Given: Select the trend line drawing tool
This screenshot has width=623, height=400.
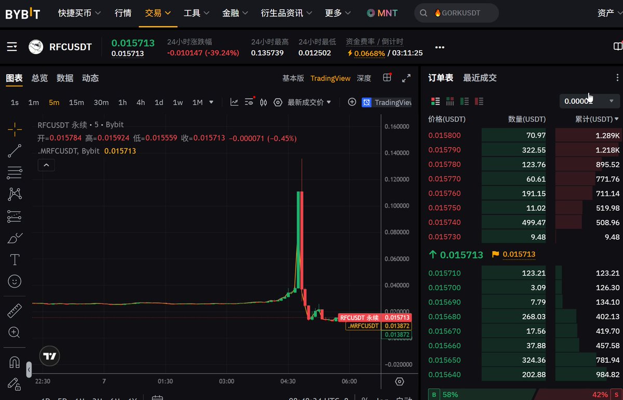Looking at the screenshot, I should pyautogui.click(x=15, y=150).
